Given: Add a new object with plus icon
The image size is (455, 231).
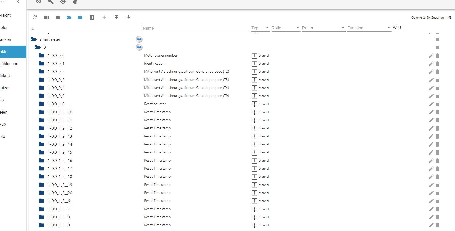Looking at the screenshot, I should click(x=104, y=17).
